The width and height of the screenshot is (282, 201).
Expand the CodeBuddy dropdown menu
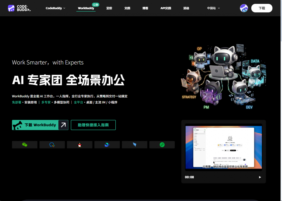55,8
